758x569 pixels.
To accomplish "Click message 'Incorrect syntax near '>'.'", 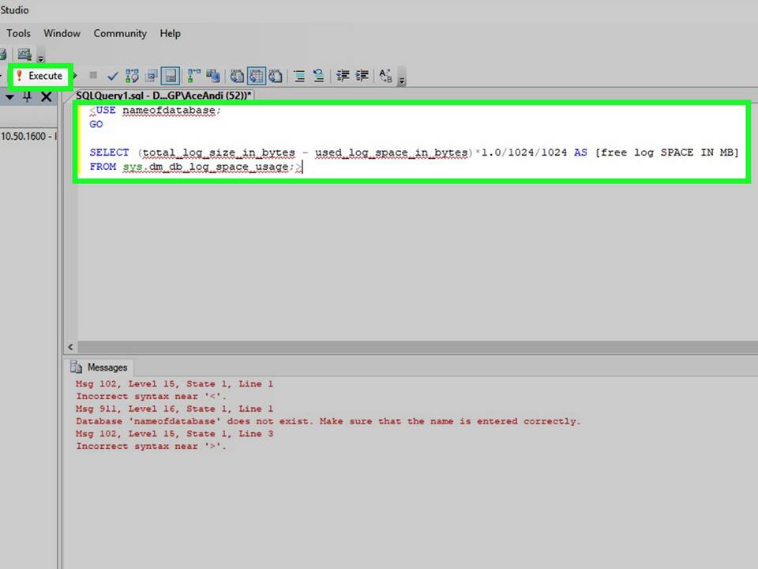I will [151, 446].
